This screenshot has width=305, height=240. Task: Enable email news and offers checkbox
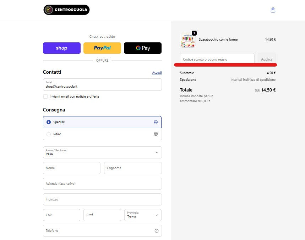click(x=45, y=96)
